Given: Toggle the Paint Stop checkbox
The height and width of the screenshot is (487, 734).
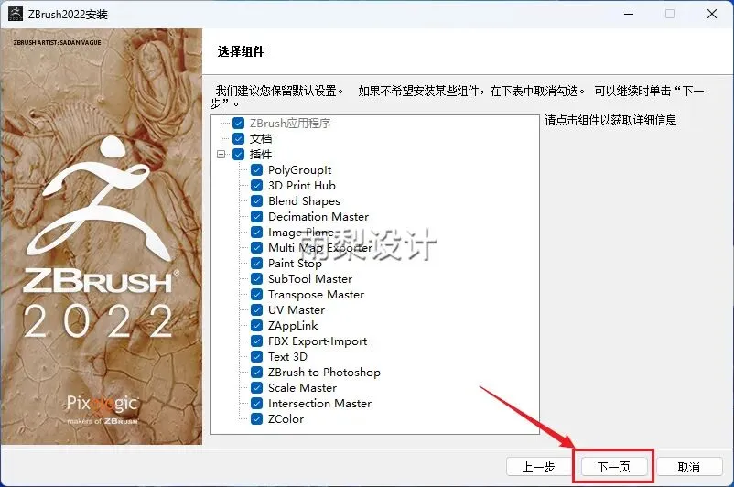Looking at the screenshot, I should (256, 263).
